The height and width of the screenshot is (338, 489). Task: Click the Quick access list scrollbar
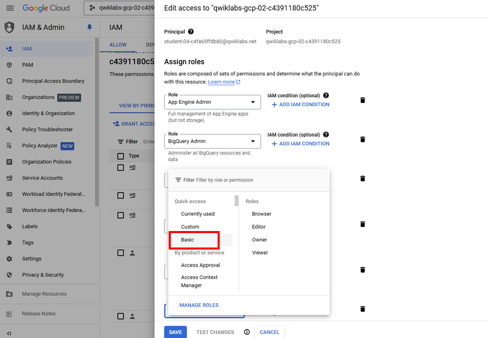coord(236,201)
